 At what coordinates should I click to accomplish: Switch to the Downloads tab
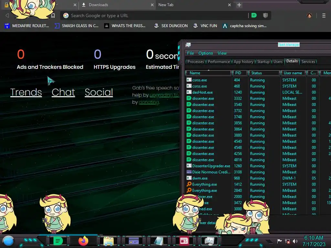118,5
